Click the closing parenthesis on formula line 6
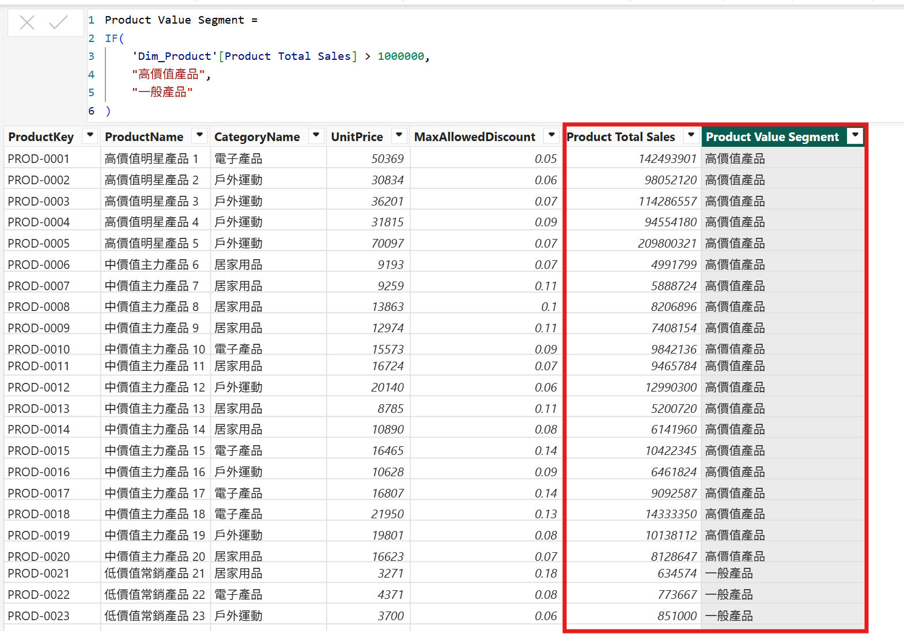904x634 pixels. [108, 111]
